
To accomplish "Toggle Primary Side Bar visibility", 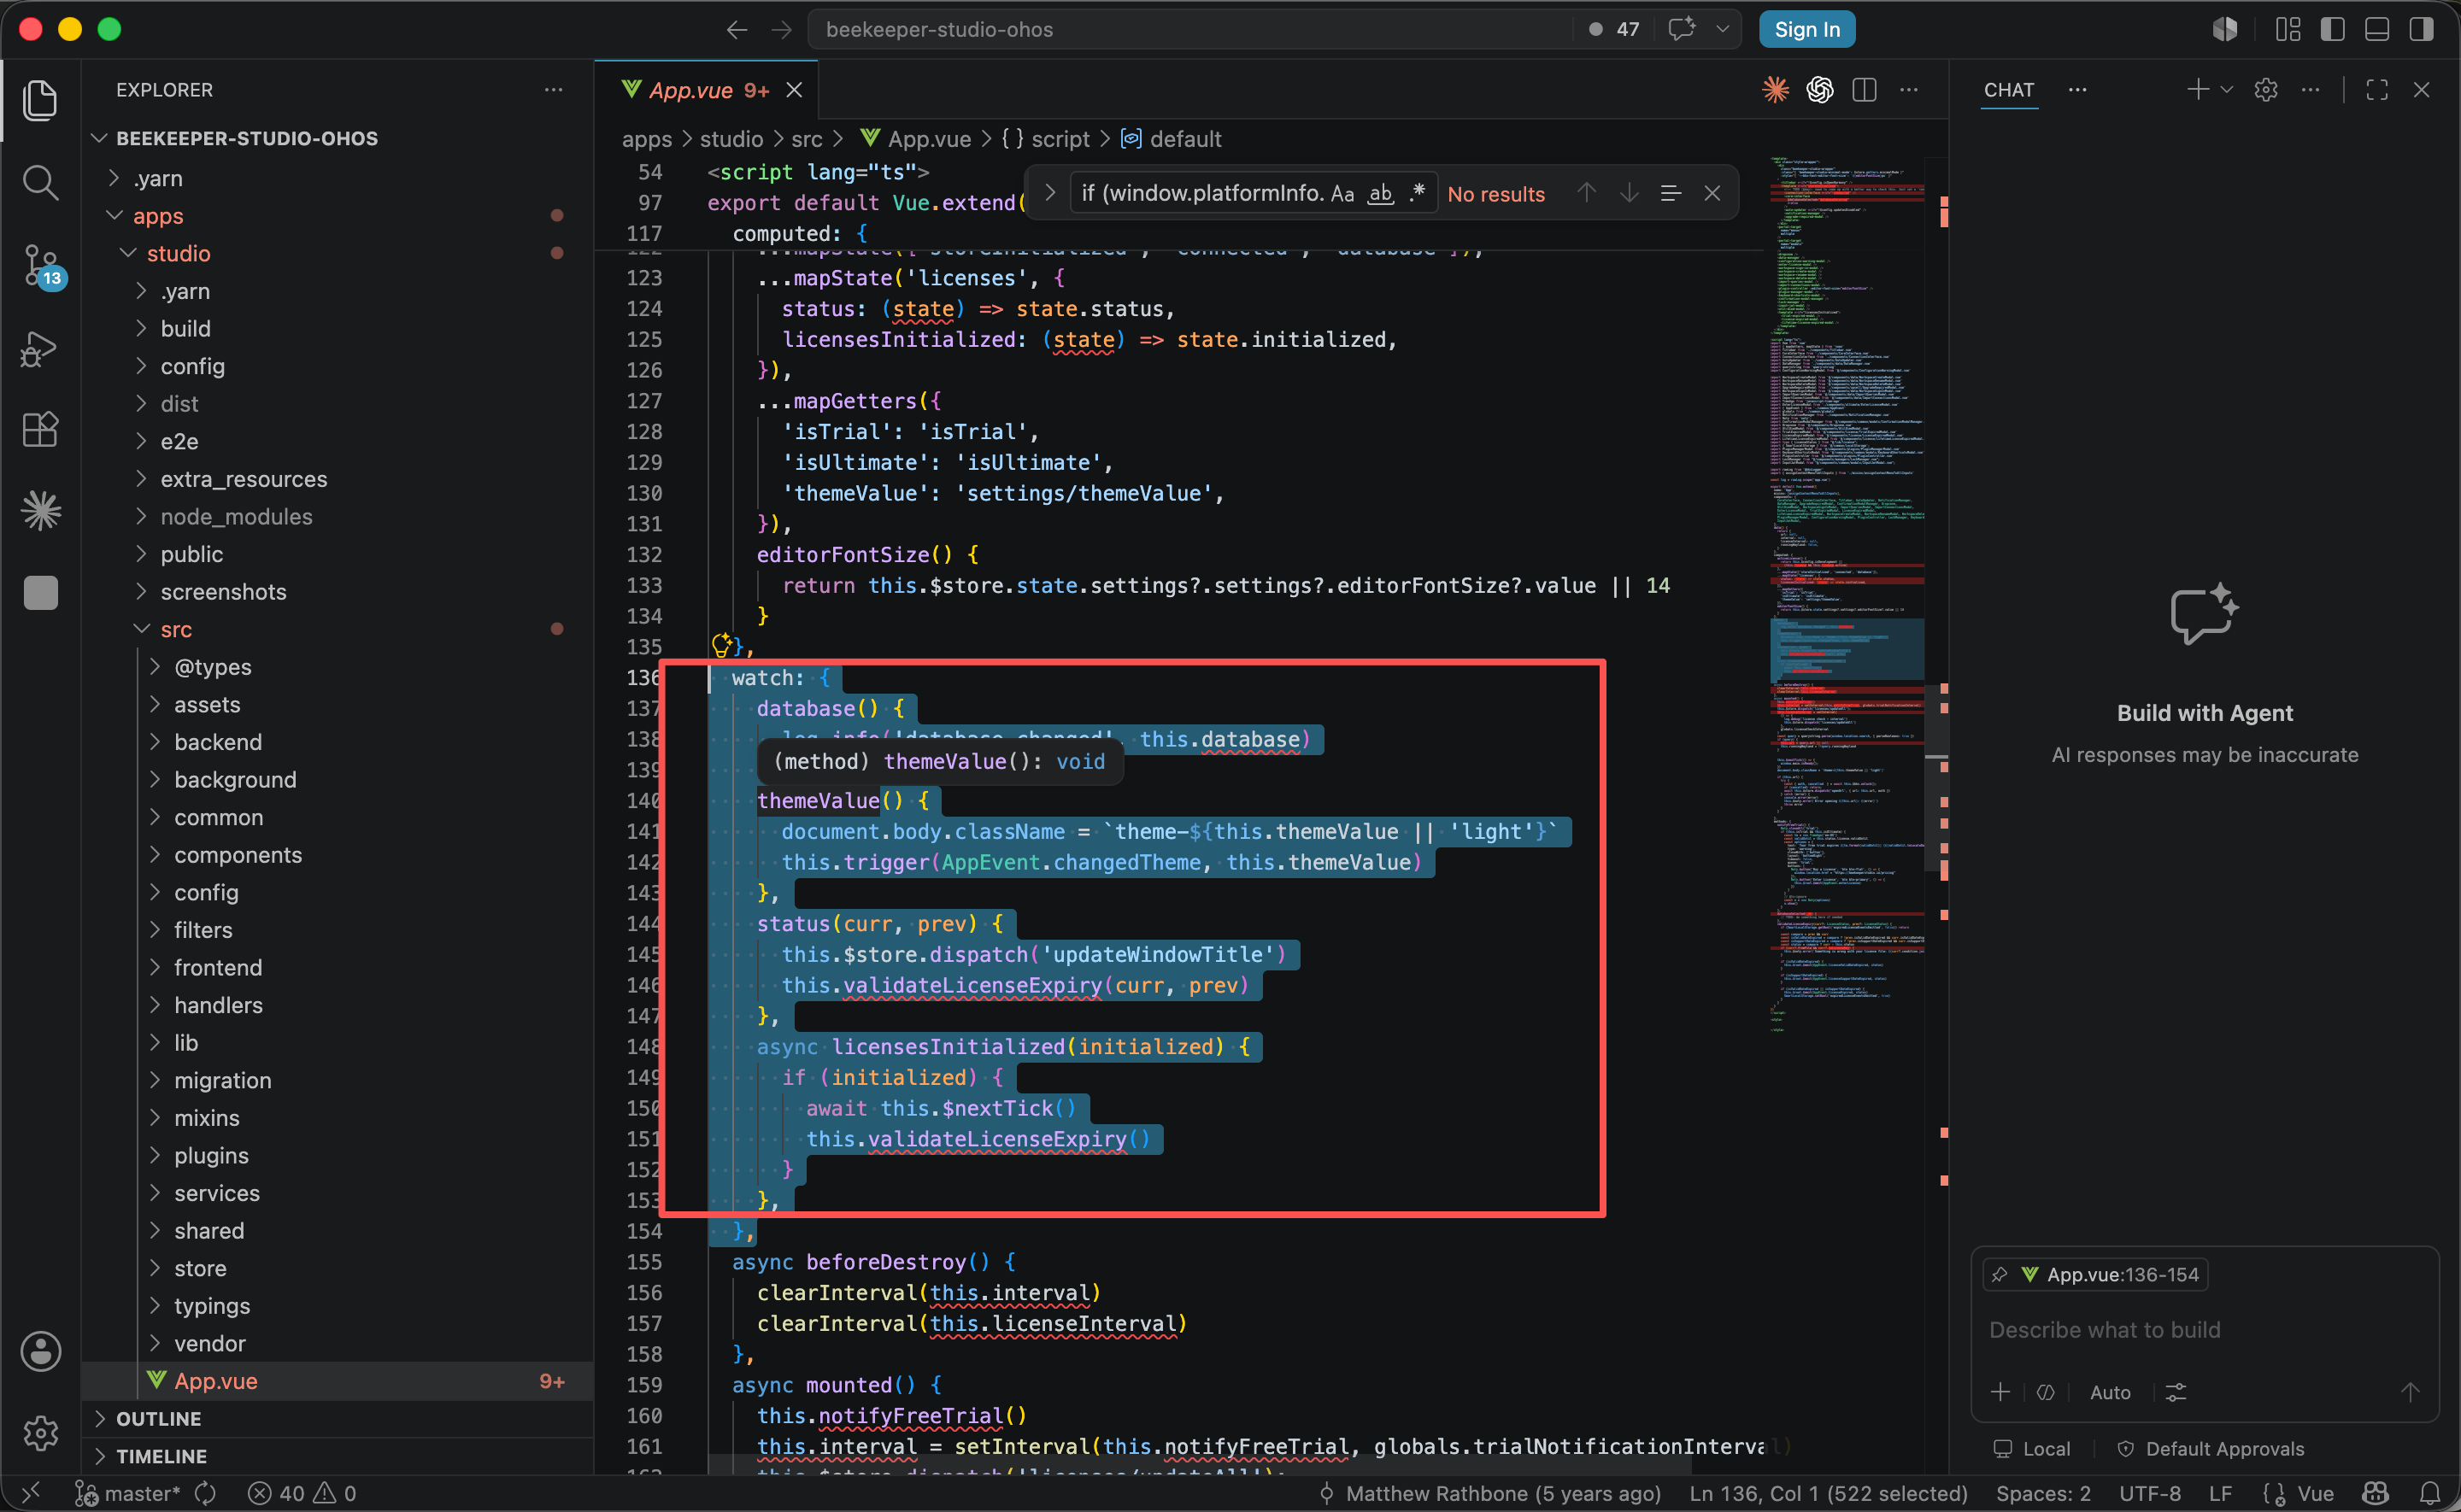I will (2332, 29).
